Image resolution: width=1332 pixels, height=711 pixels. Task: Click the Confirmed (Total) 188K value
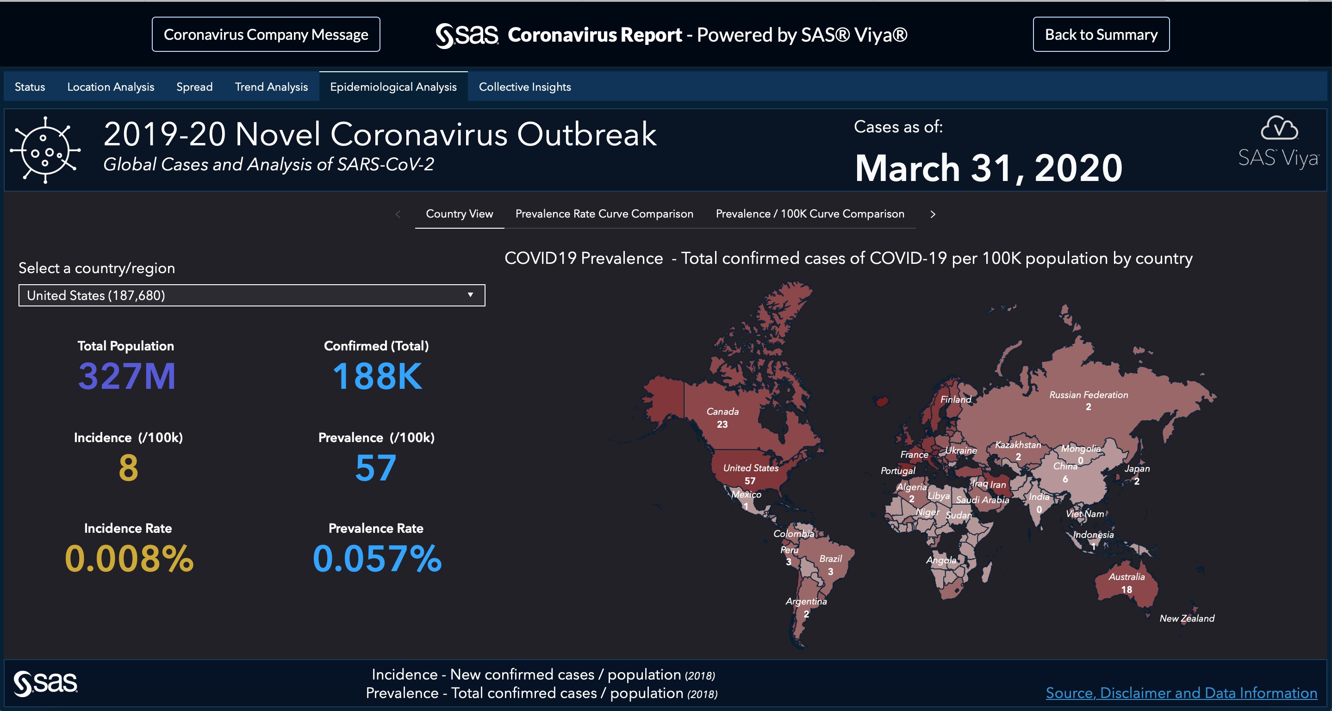[x=377, y=376]
